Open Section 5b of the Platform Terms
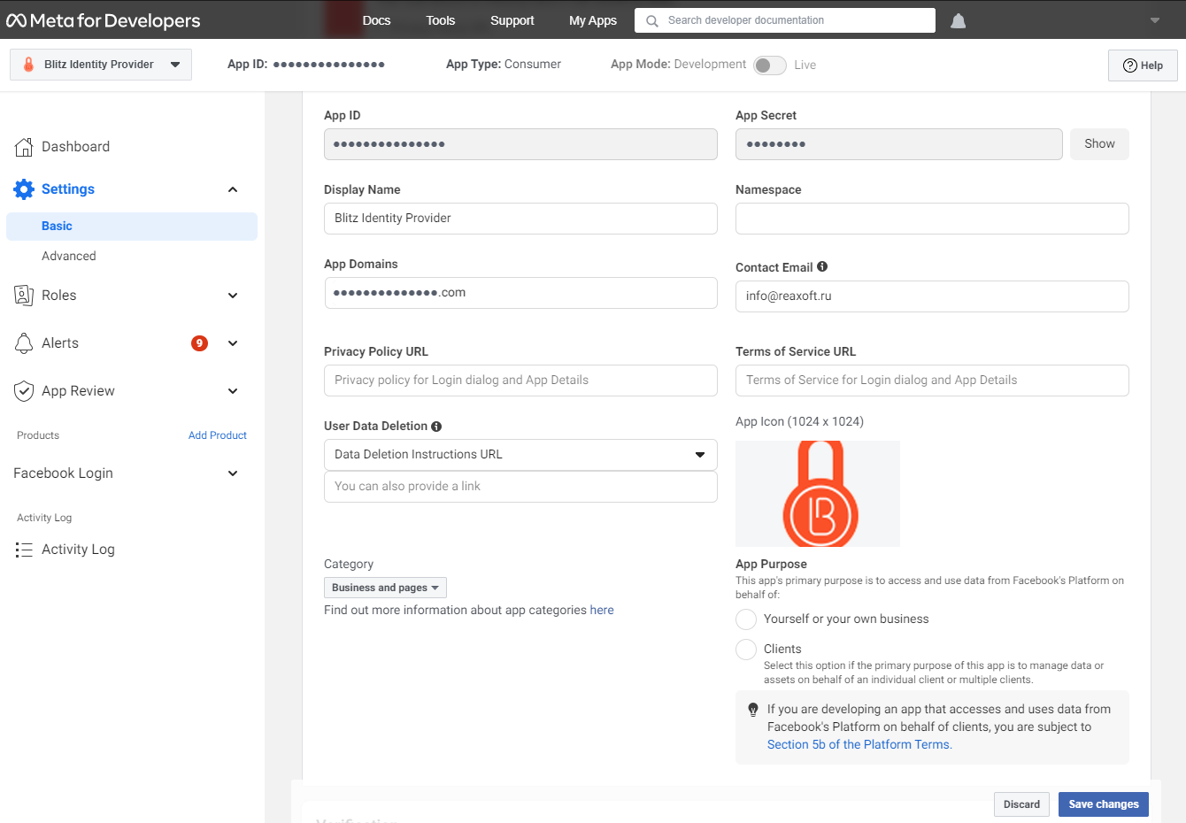1186x823 pixels. (859, 745)
